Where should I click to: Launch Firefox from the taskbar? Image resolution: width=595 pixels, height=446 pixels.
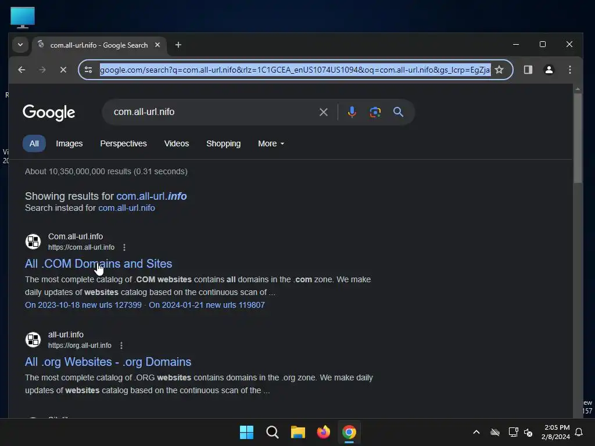[323, 432]
